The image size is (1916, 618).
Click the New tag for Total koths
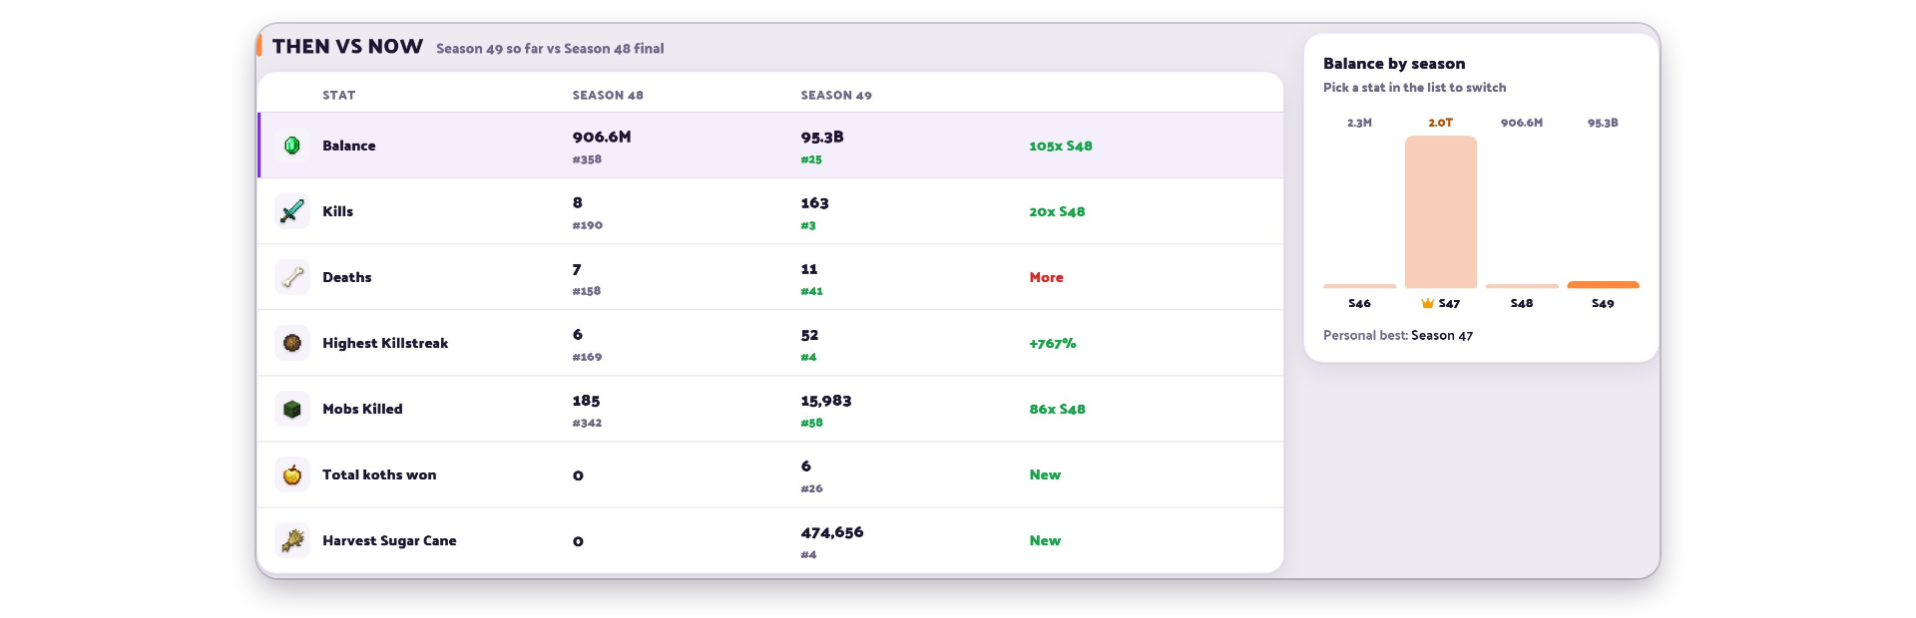1046,474
